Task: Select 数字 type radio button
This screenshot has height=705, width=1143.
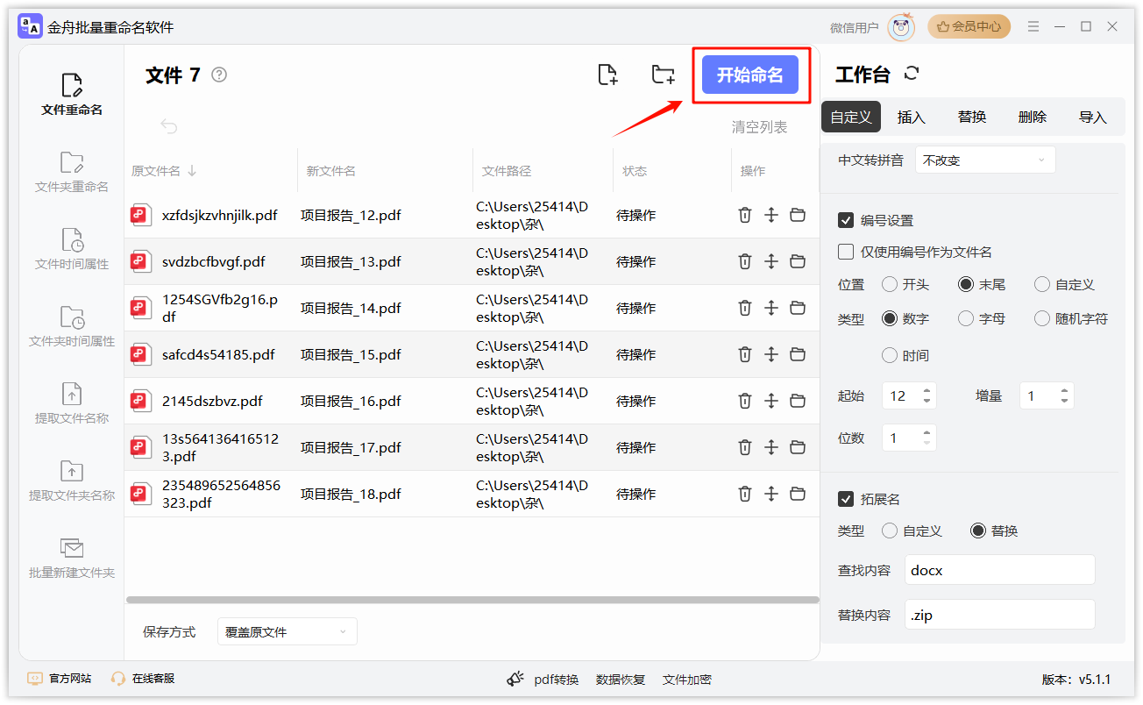Action: (889, 318)
